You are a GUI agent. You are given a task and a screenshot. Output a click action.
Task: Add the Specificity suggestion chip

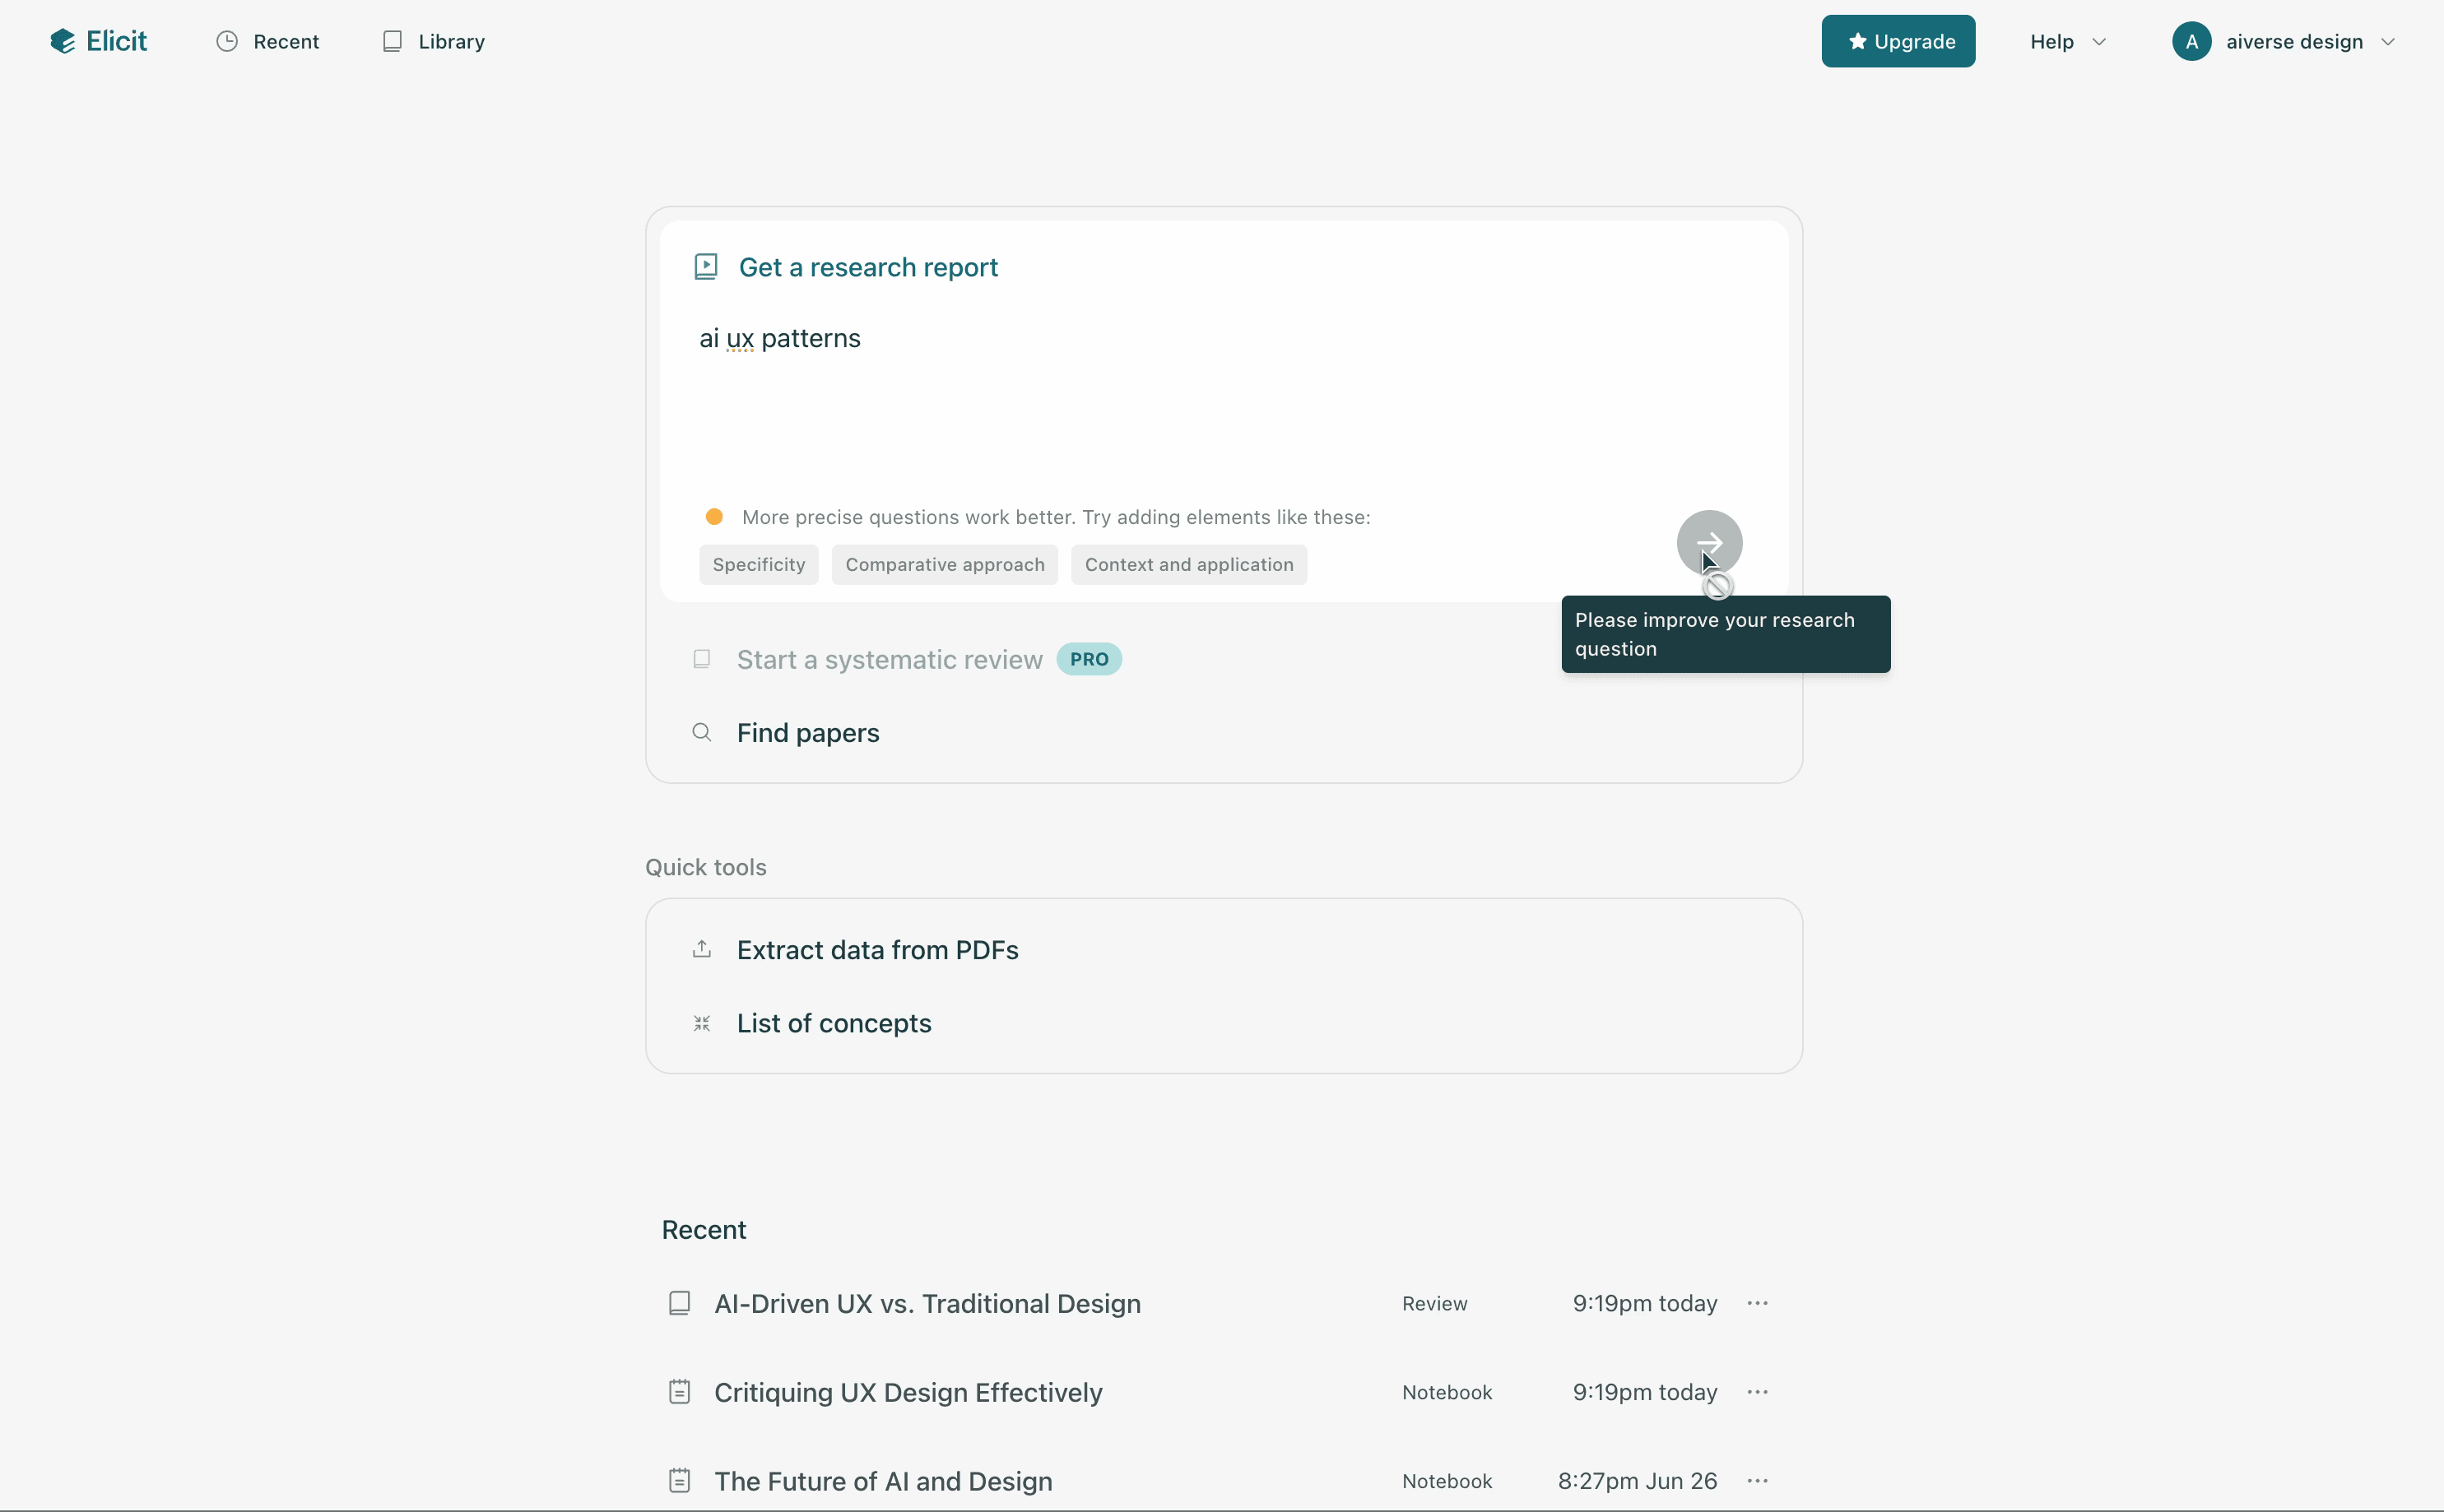[x=758, y=564]
